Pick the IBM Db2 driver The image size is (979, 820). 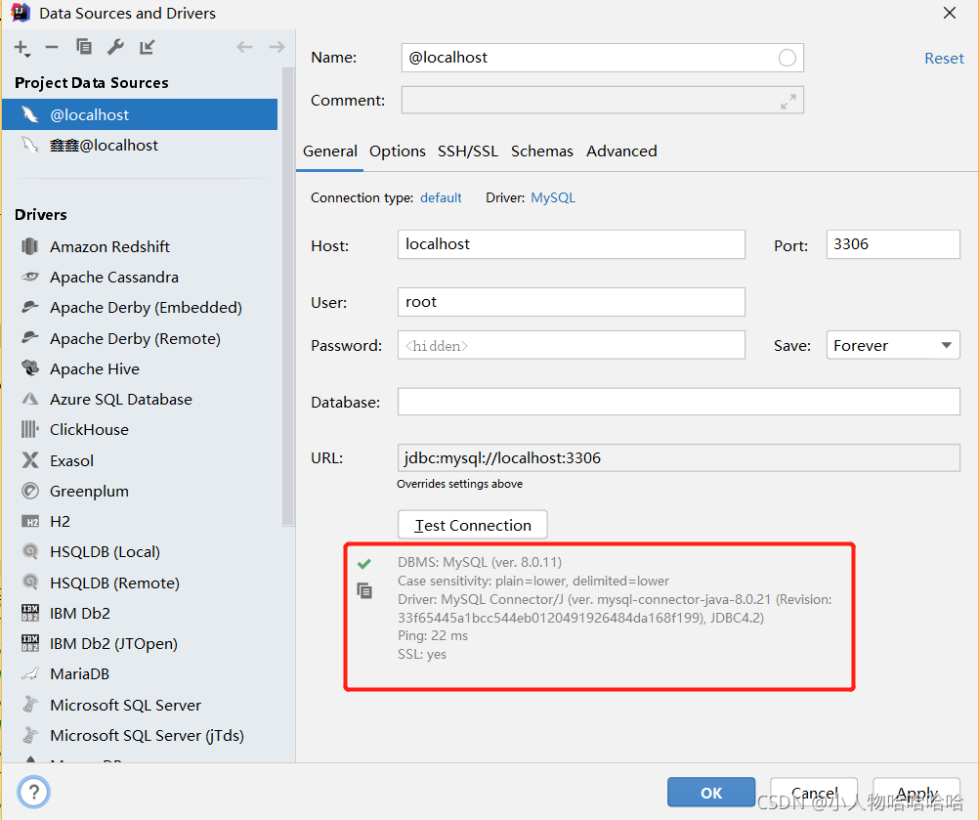(x=79, y=613)
